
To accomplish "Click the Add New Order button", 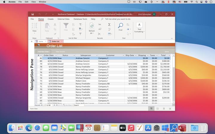I will (44, 52).
